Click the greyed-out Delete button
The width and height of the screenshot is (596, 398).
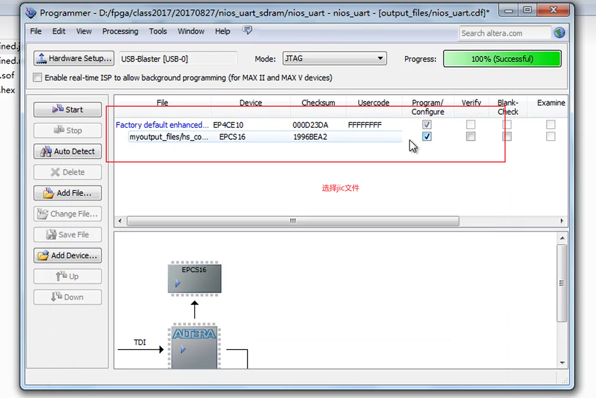pyautogui.click(x=68, y=172)
